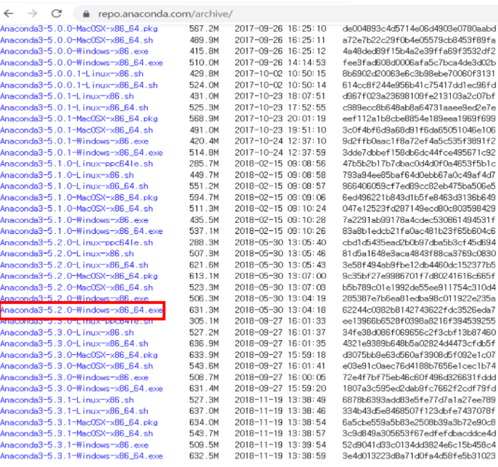Viewport: 498px width, 467px height.
Task: Open Anaconda3-5.3.1-Linux-x86.sh link
Action: pos(67,400)
